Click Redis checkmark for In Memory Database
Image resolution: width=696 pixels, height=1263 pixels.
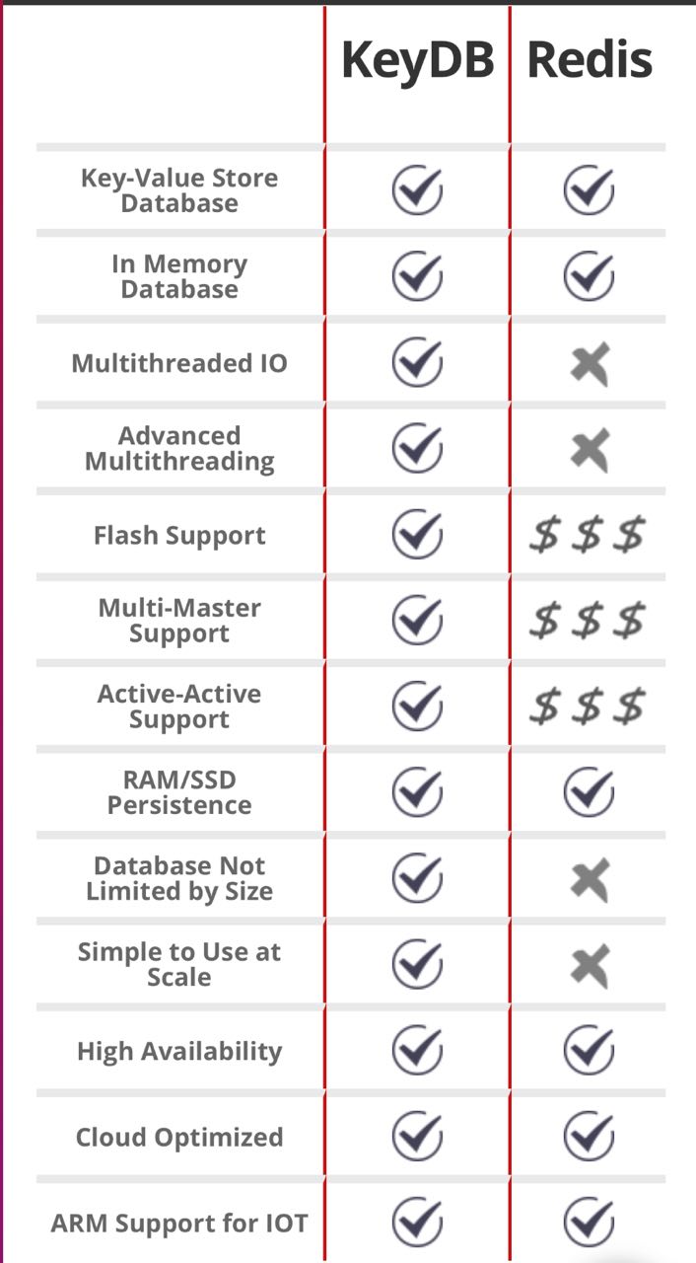click(590, 276)
